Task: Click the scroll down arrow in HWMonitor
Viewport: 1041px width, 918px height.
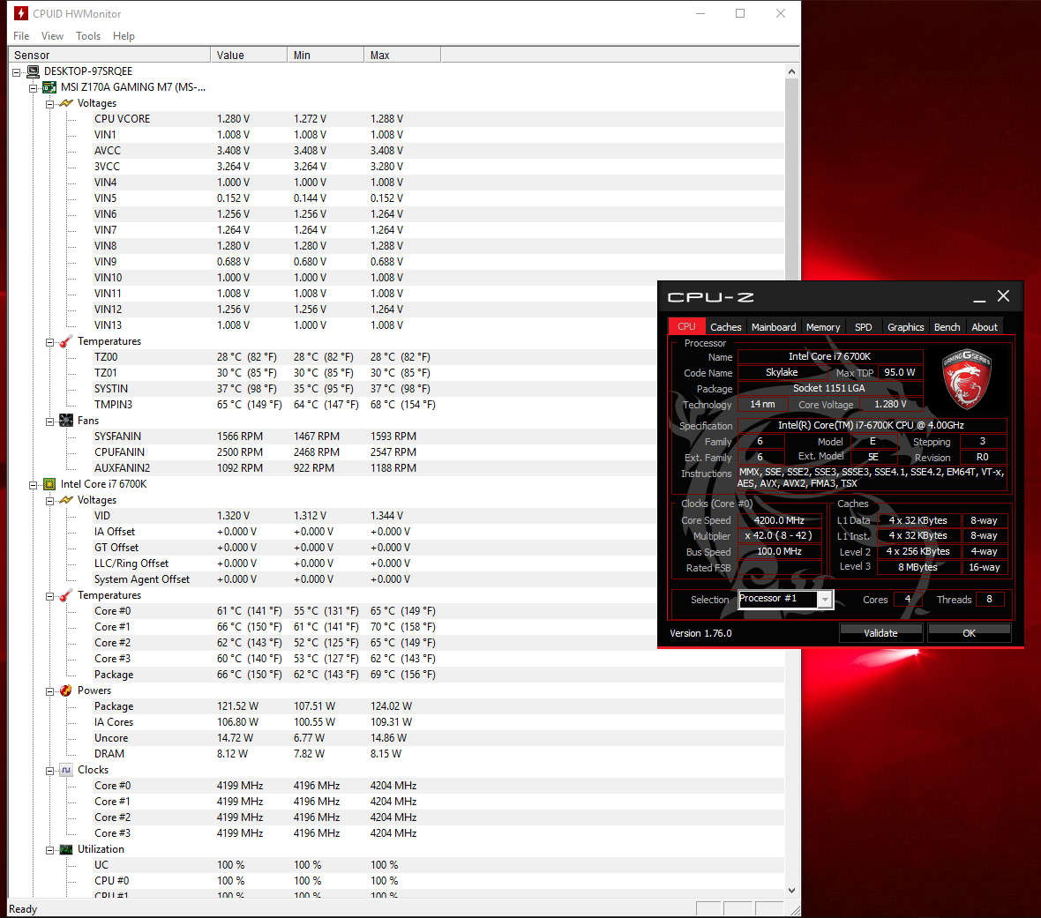Action: tap(791, 891)
